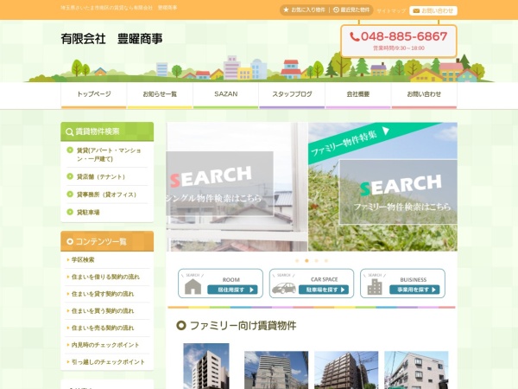The width and height of the screenshot is (518, 389).
Task: Select 貸事務所（貸オフィス） search link
Action: click(106, 194)
